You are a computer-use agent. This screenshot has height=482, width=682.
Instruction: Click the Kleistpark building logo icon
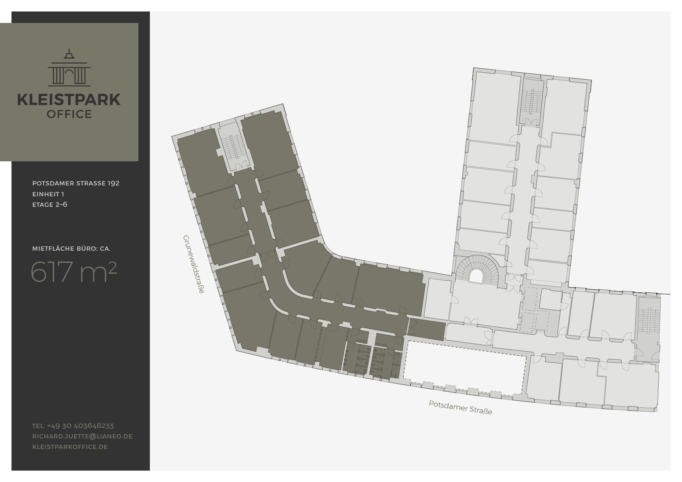pos(69,68)
